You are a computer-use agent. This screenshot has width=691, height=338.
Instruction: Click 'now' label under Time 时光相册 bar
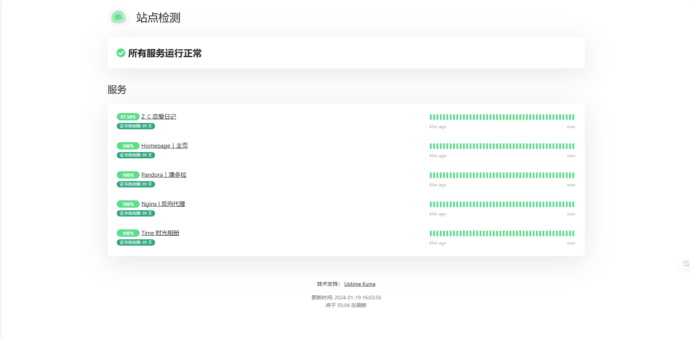[x=571, y=243]
